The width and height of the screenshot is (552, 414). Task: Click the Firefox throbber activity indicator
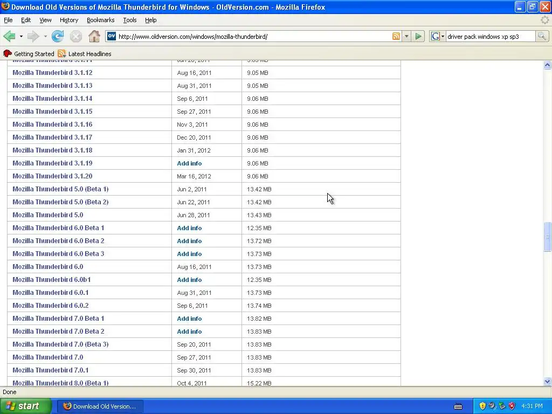click(x=544, y=20)
